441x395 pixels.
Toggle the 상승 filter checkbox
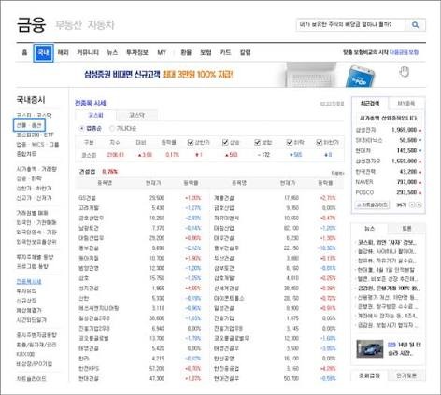225,142
